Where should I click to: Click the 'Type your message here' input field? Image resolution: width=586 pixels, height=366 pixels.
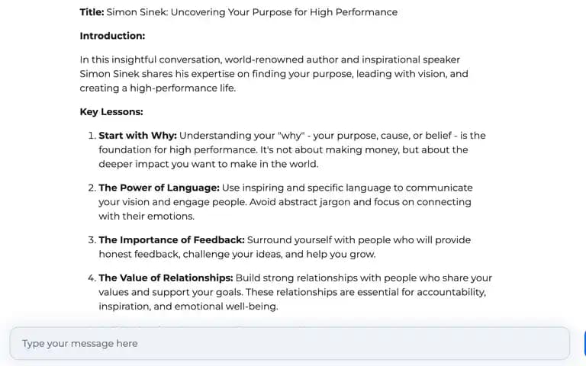[290, 343]
